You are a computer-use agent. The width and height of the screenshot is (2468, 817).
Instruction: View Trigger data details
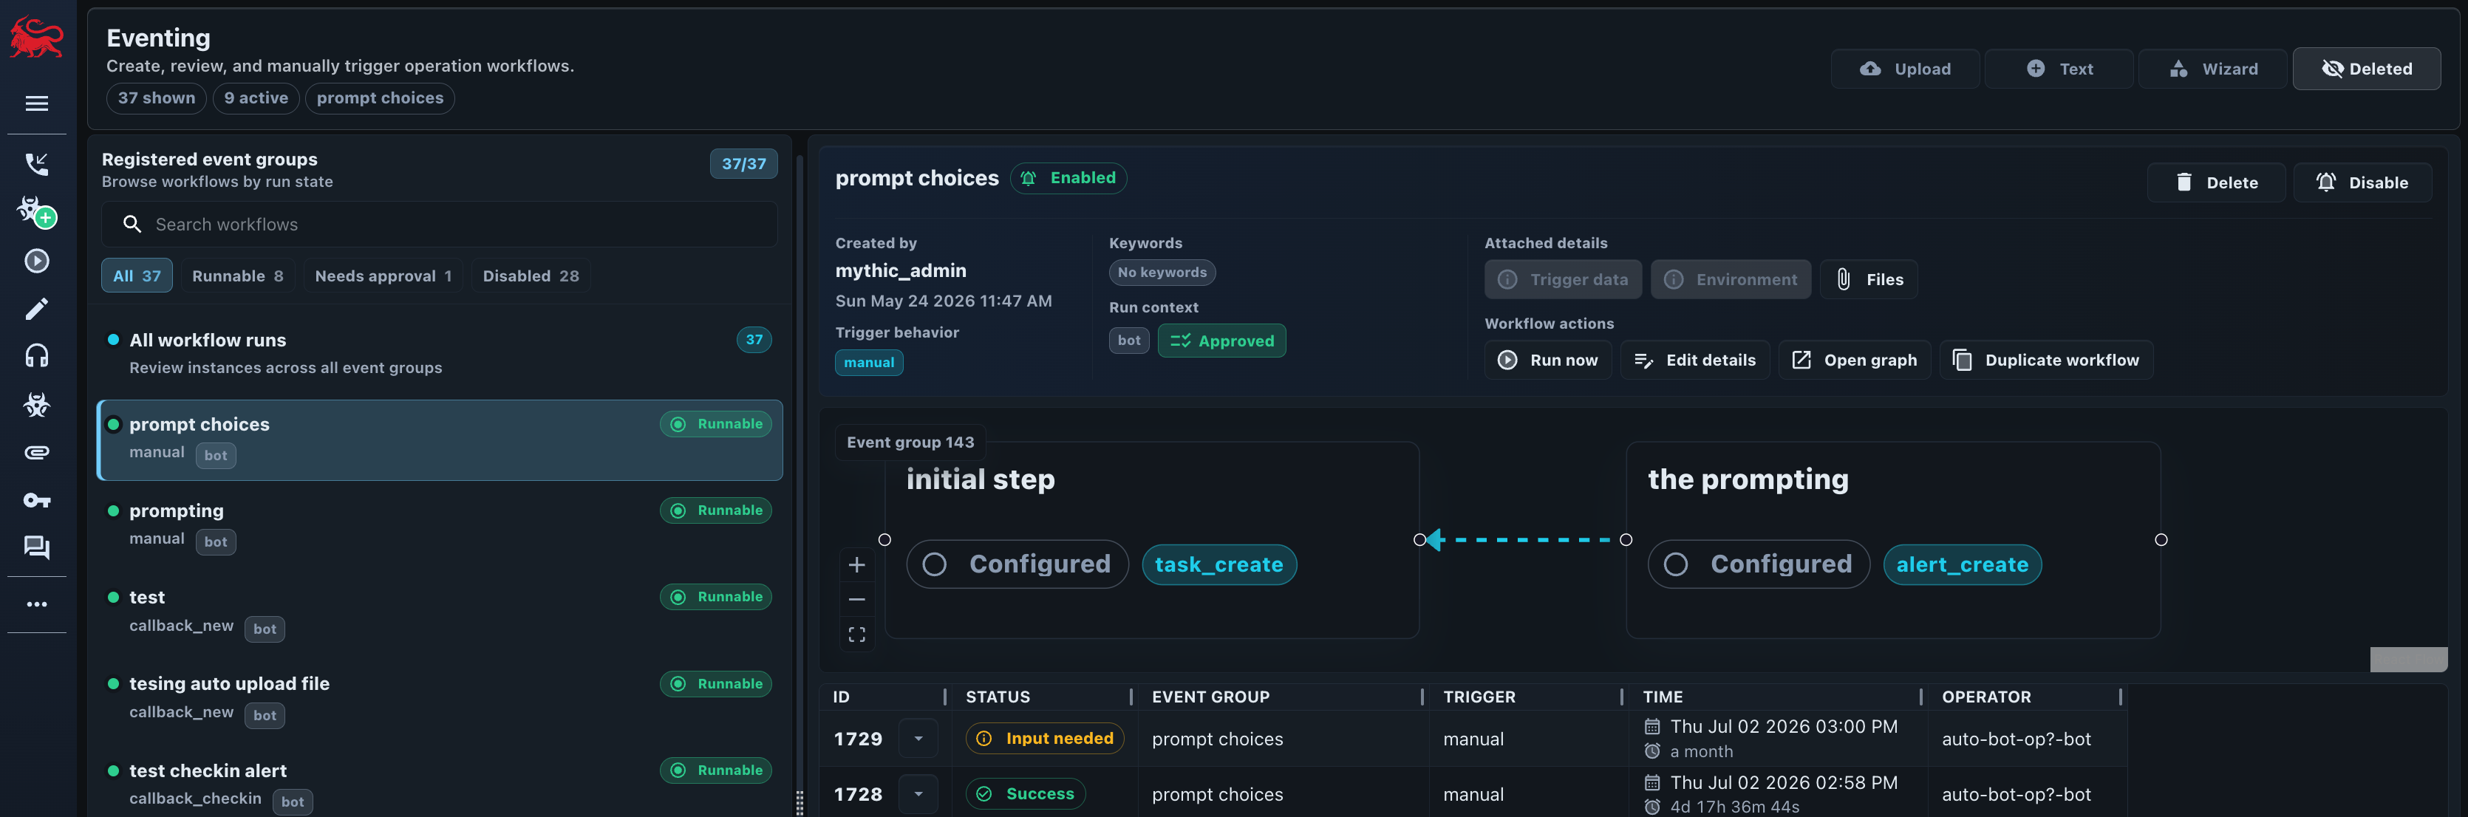1563,280
